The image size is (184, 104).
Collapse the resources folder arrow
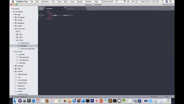14,29
